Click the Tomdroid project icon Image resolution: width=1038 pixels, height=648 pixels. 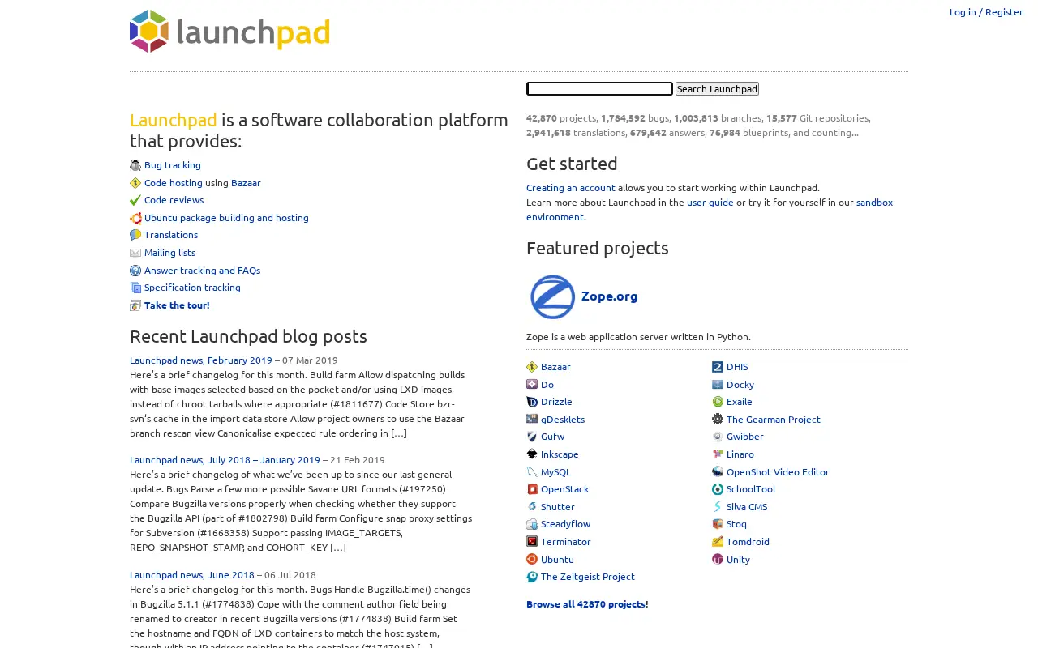[718, 542]
